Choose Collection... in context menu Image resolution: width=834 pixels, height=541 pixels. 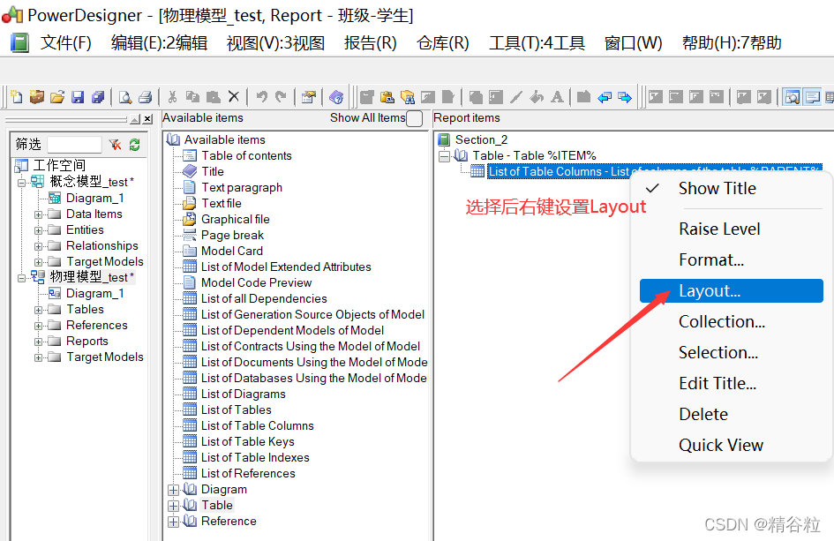point(732,322)
